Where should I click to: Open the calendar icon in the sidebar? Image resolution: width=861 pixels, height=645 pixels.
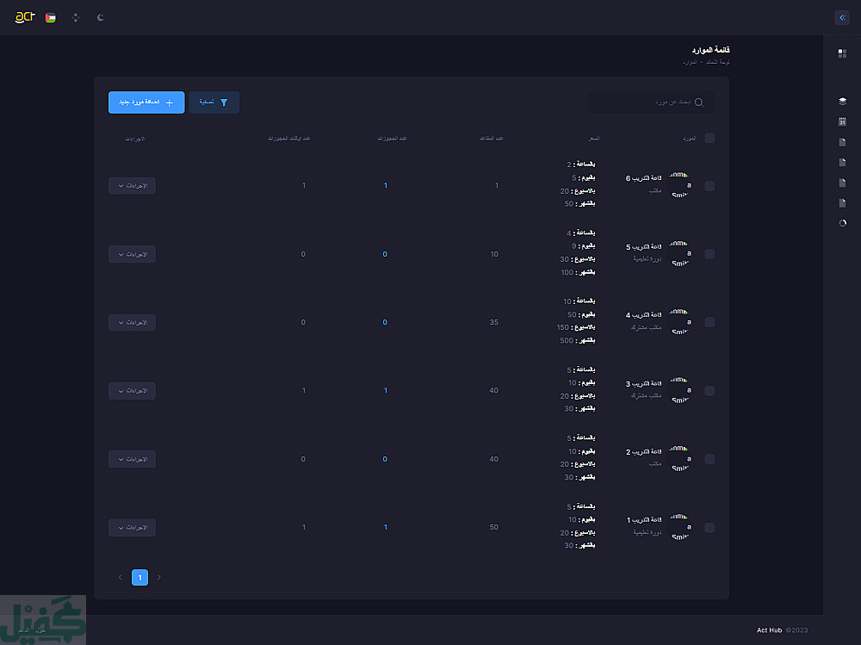(x=842, y=121)
